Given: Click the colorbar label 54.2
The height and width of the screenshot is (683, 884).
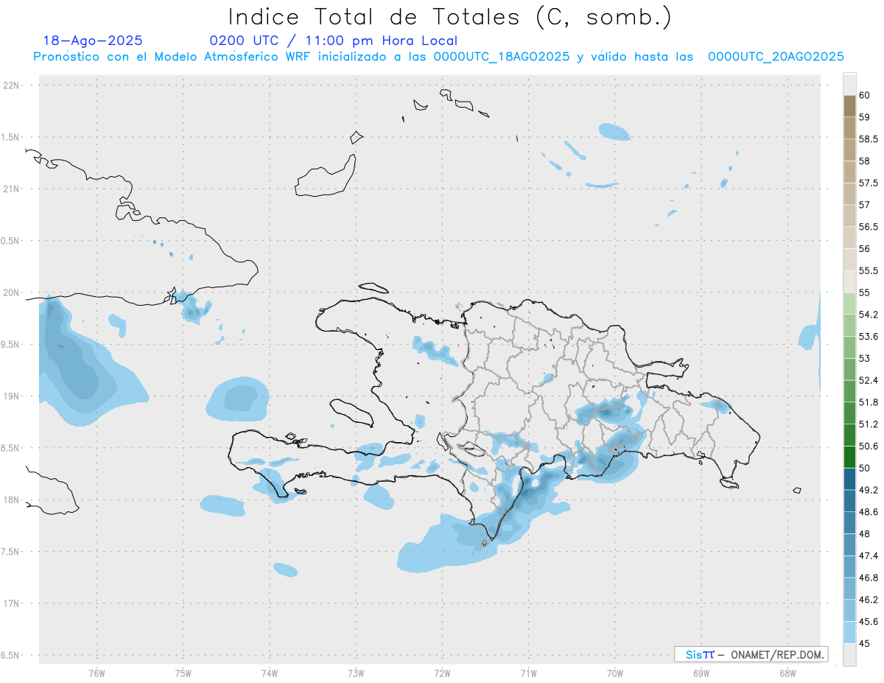Looking at the screenshot, I should [x=868, y=315].
